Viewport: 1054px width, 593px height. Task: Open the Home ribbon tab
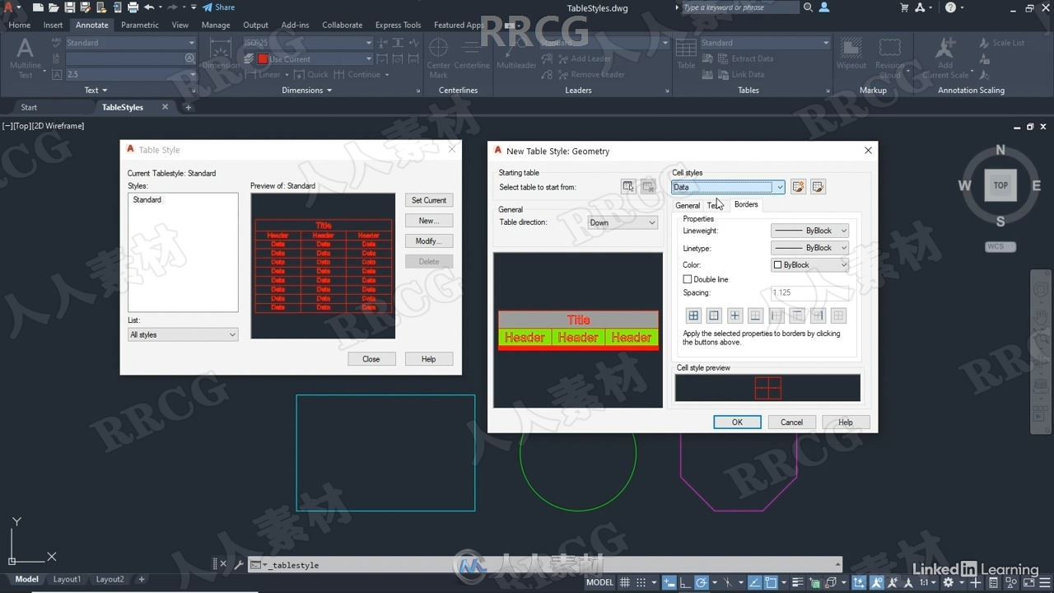[20, 25]
